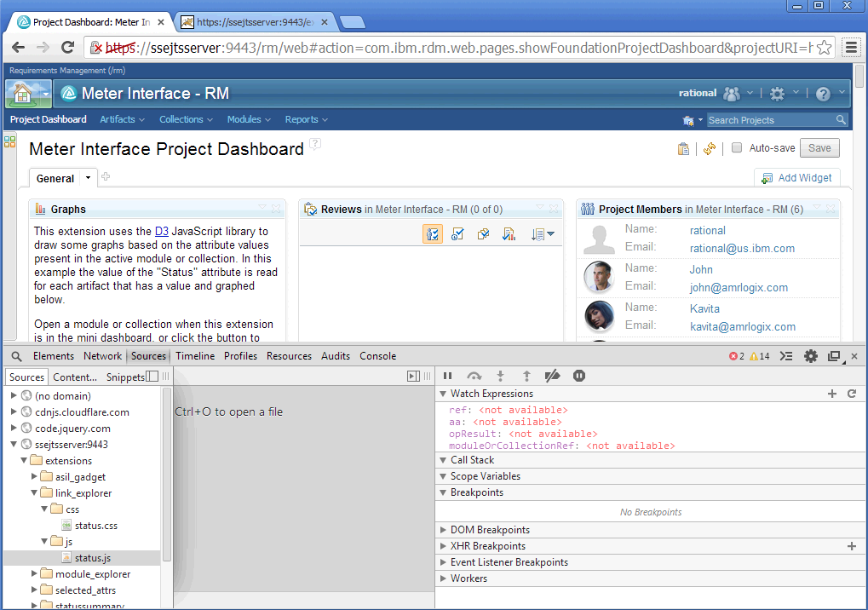The height and width of the screenshot is (610, 868).
Task: Click the Add Widget button
Action: [x=797, y=178]
